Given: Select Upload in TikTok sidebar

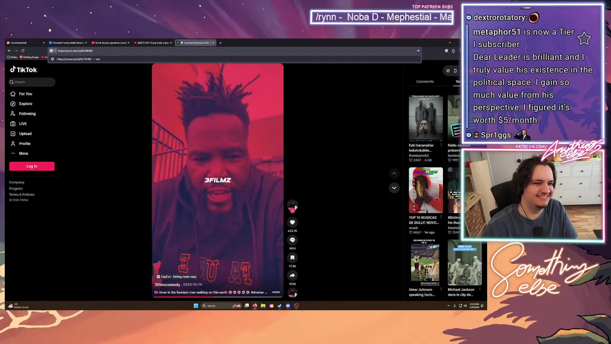Looking at the screenshot, I should coord(21,134).
